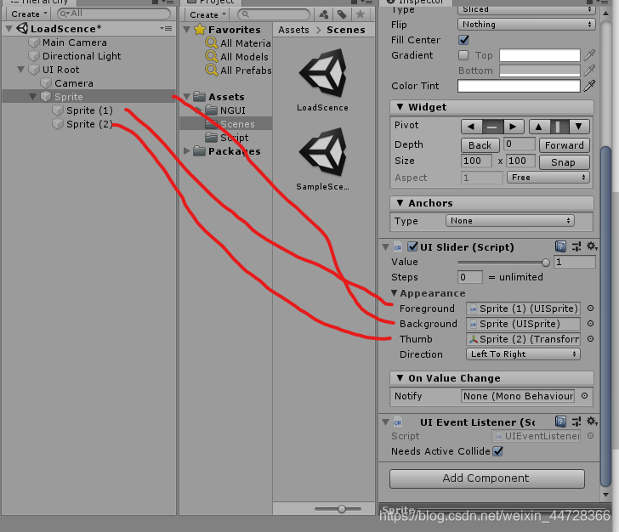Select the NGUI folder in Project
The width and height of the screenshot is (619, 532).
point(232,110)
